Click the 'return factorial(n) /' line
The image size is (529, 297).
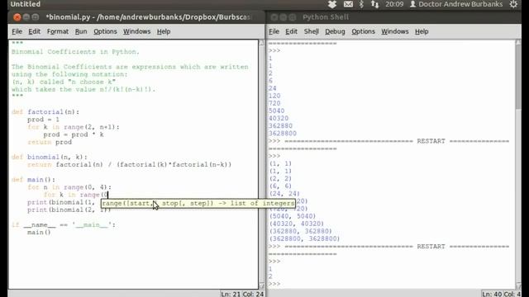point(130,165)
